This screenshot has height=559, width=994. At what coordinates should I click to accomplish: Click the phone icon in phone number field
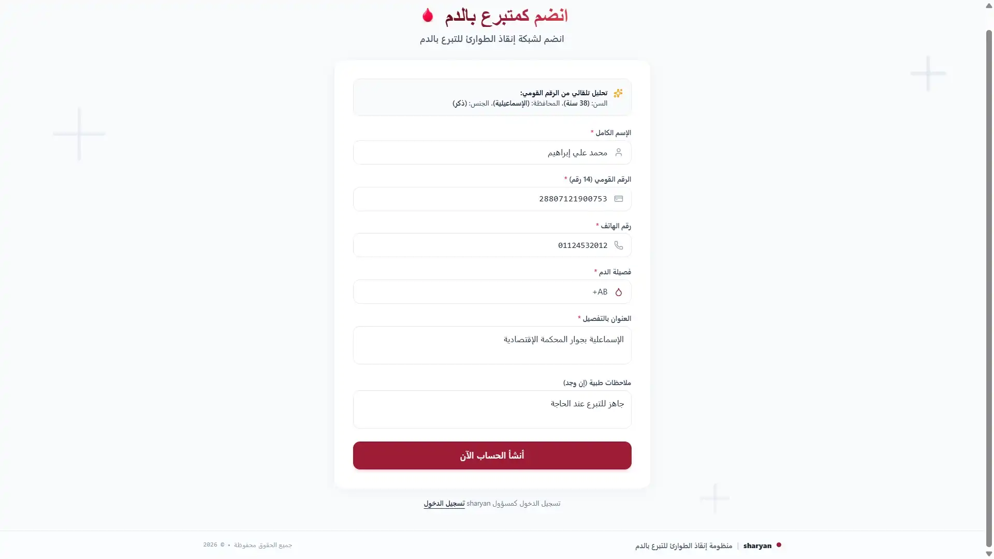[x=618, y=245]
